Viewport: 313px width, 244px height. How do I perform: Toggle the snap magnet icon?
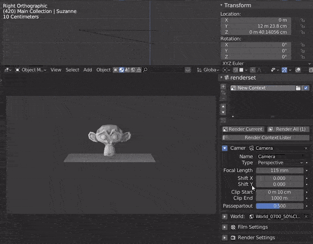pos(236,70)
